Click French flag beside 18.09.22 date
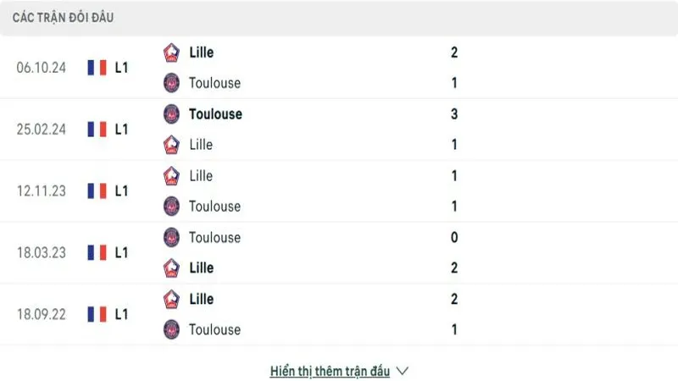Image resolution: width=678 pixels, height=381 pixels. pyautogui.click(x=97, y=314)
